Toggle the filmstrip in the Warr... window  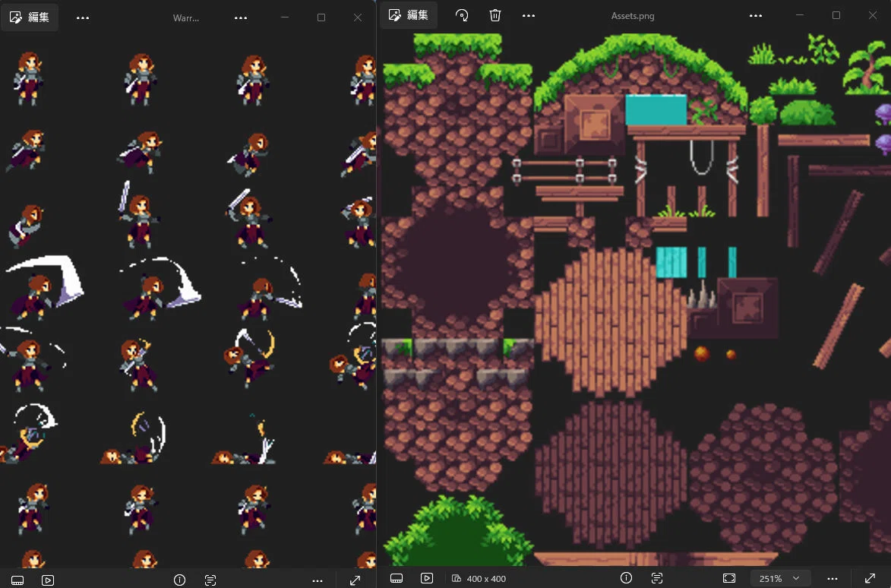[17, 580]
